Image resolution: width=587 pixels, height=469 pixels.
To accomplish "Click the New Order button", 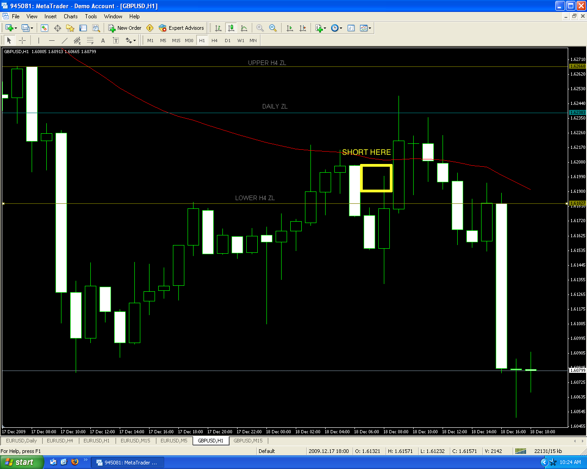I will coord(125,28).
